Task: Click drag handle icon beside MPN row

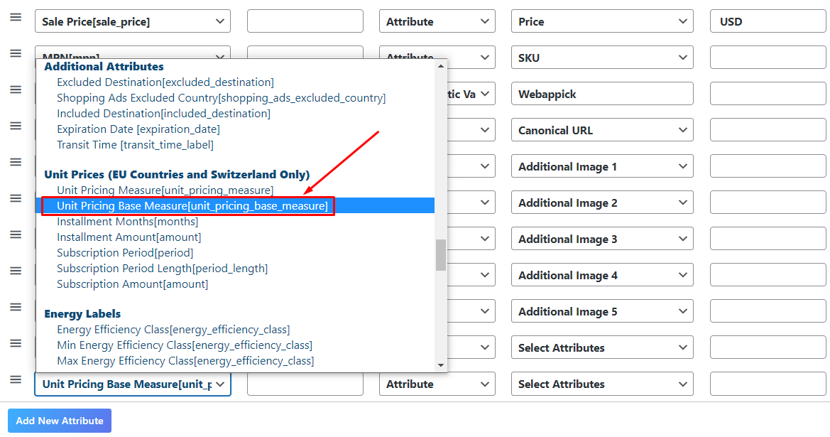Action: [16, 53]
